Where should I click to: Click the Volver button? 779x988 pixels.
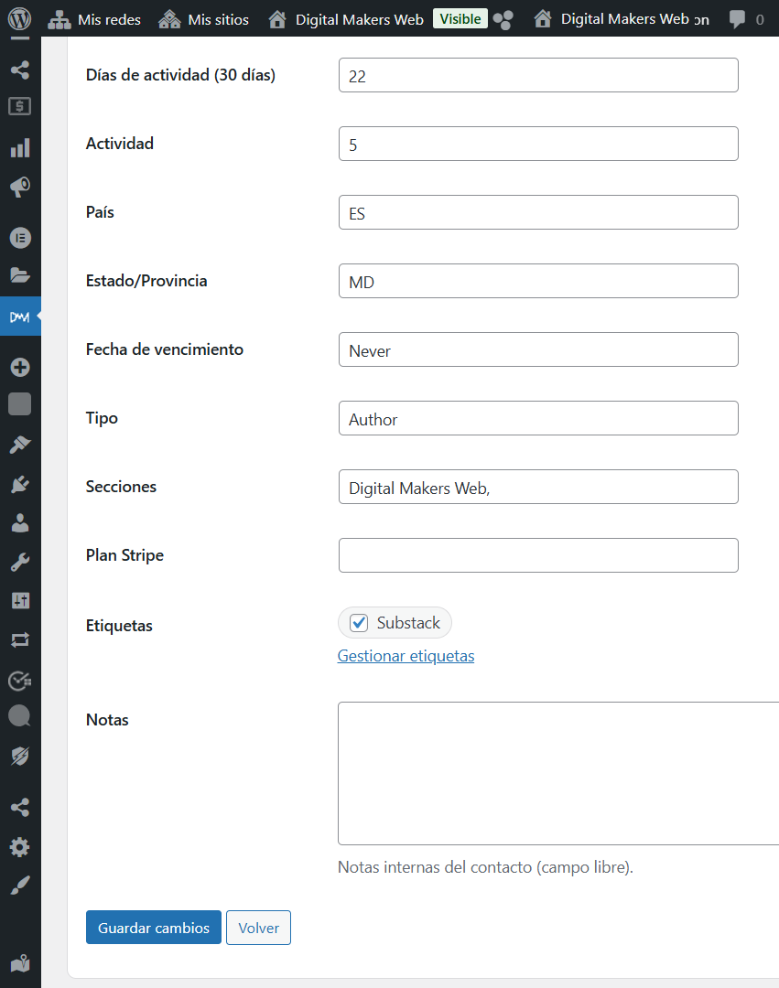tap(258, 928)
